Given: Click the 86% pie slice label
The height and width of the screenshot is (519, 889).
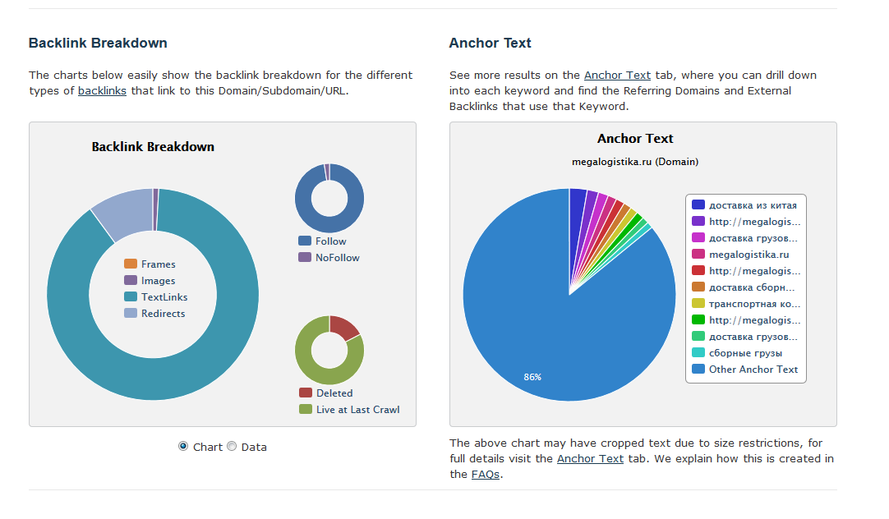Looking at the screenshot, I should pyautogui.click(x=532, y=378).
